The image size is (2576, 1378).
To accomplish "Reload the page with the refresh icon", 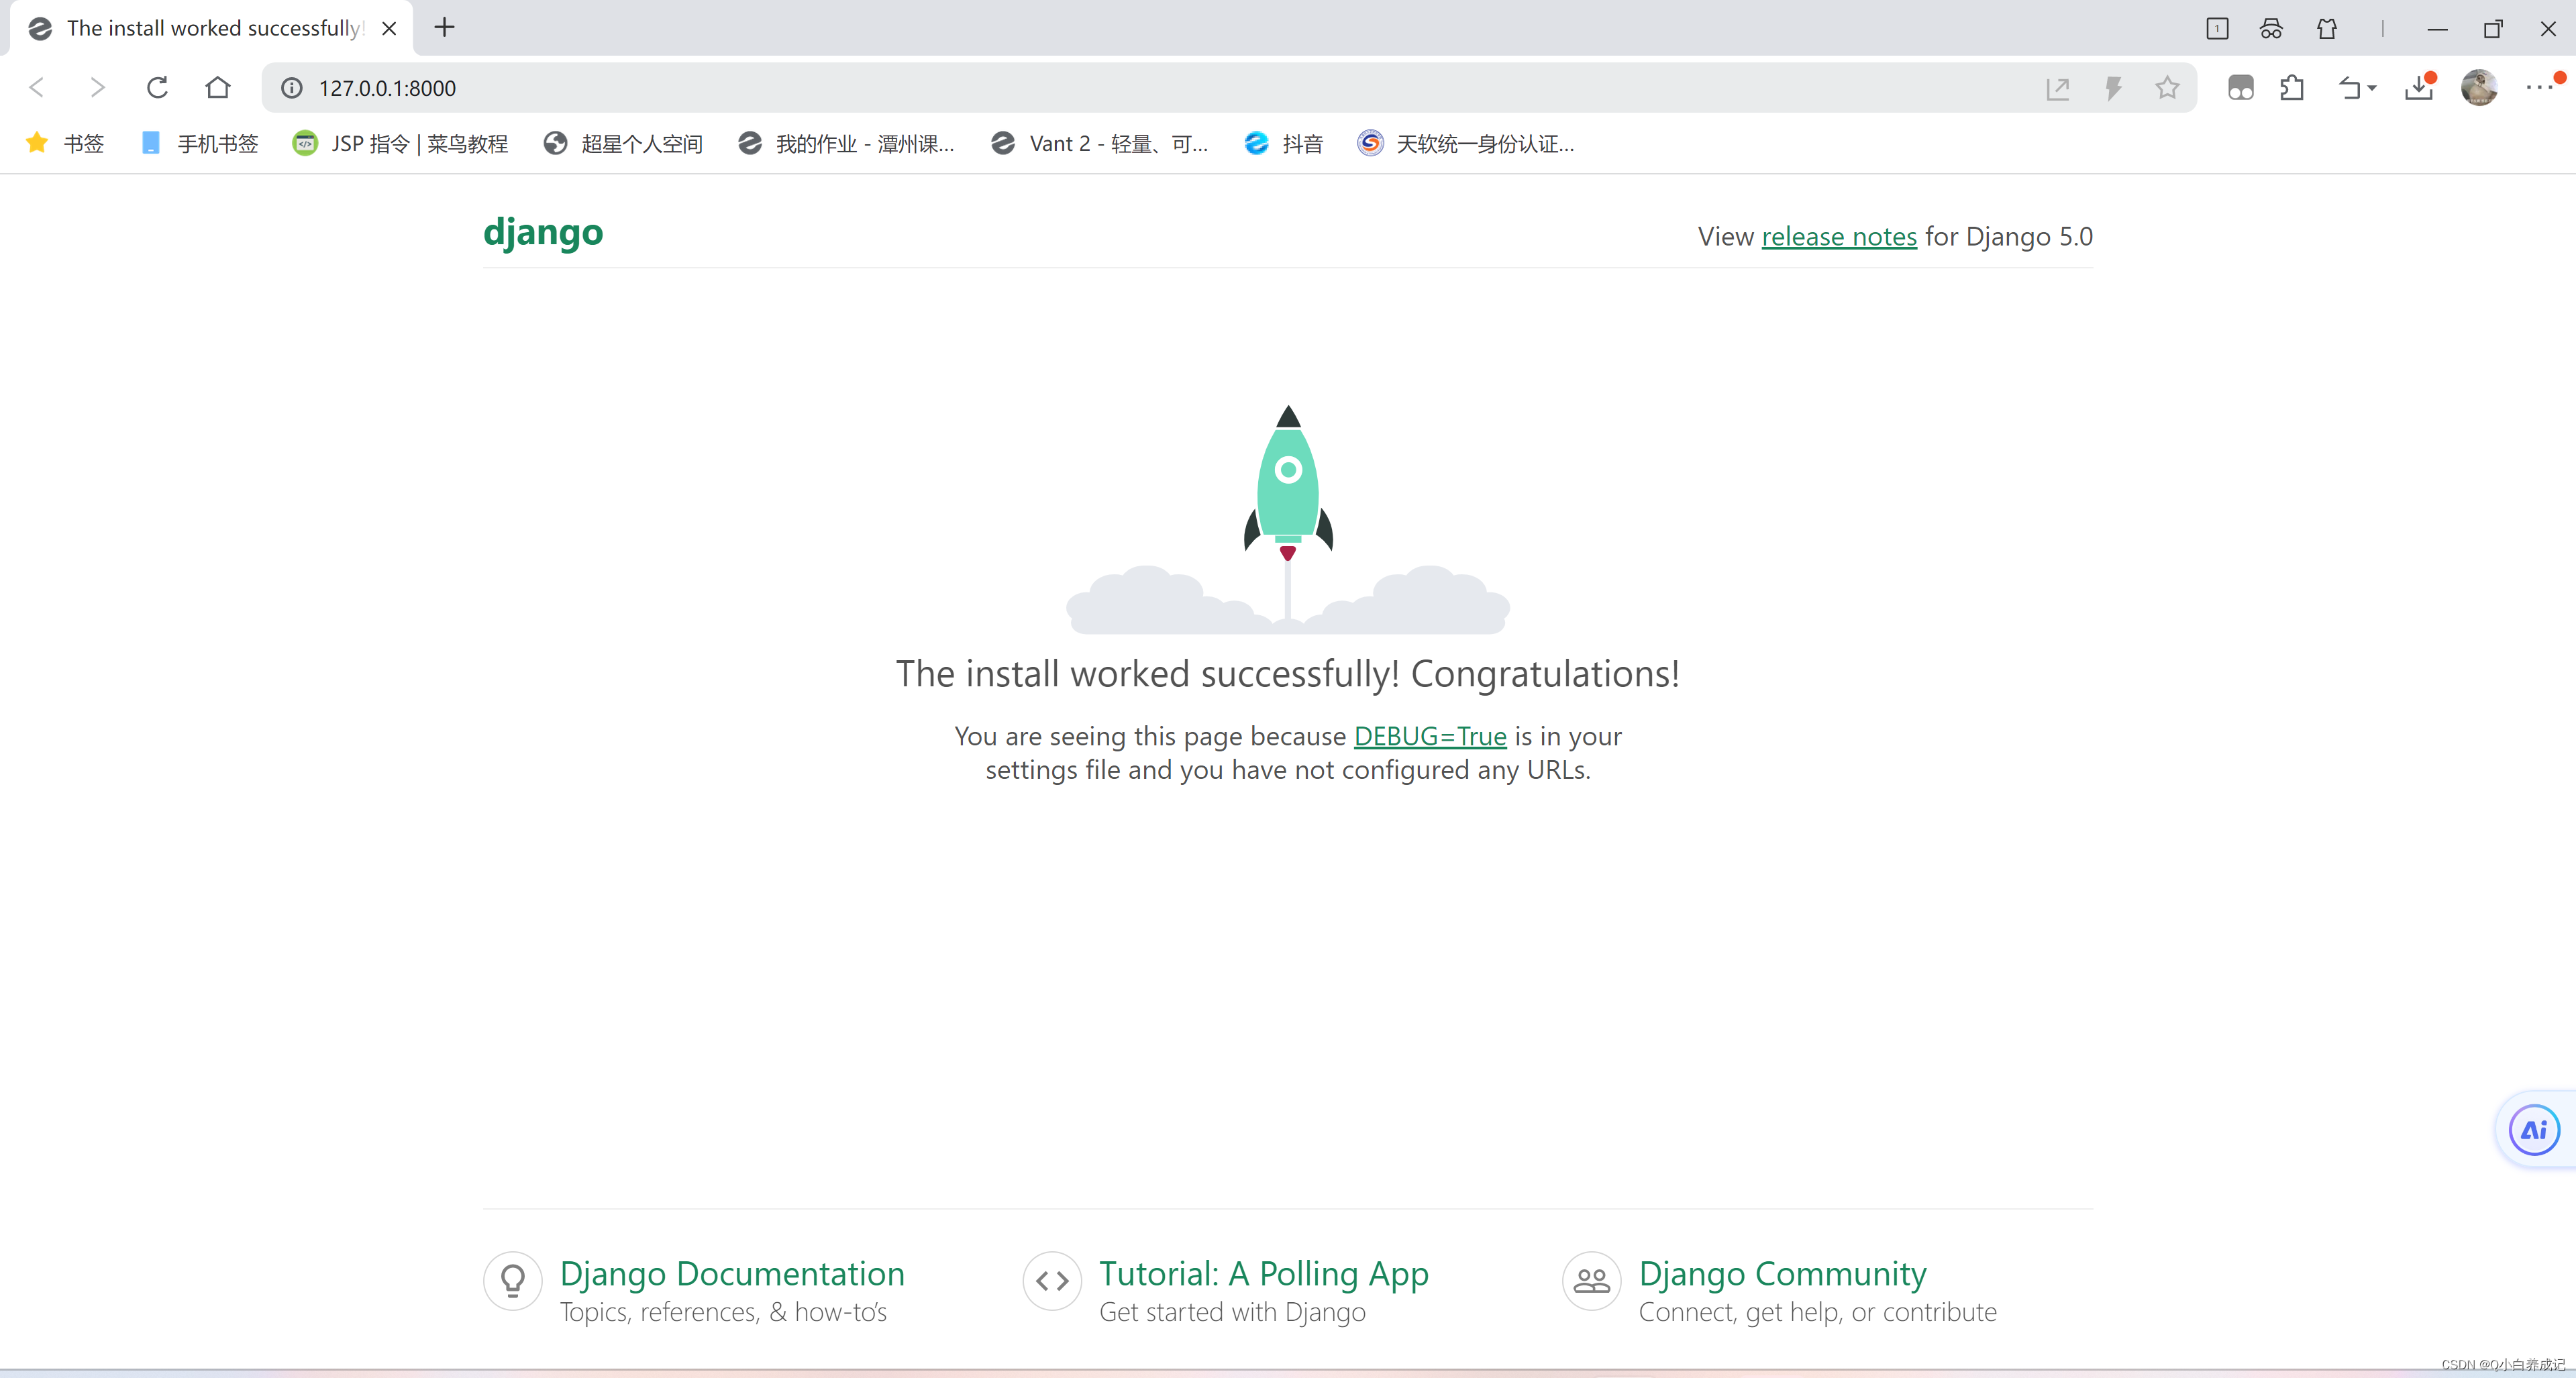I will pos(157,88).
